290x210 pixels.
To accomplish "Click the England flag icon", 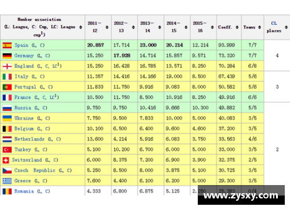I will [x=7, y=66].
